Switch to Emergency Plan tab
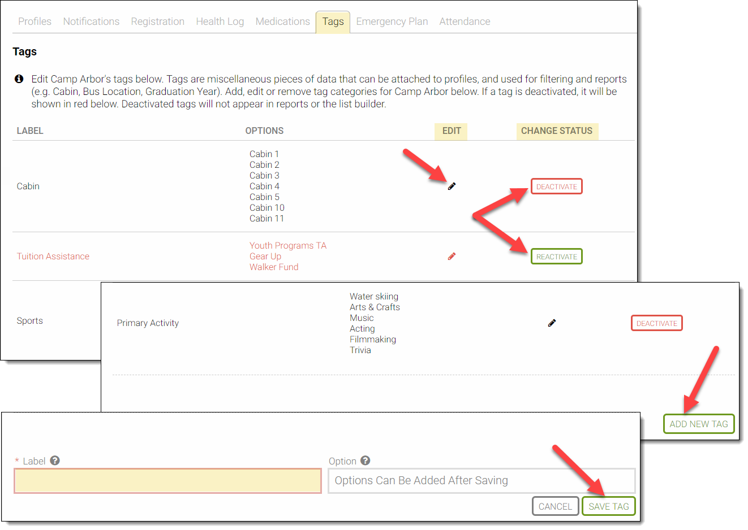Viewport: 748px width, 530px height. (x=392, y=21)
